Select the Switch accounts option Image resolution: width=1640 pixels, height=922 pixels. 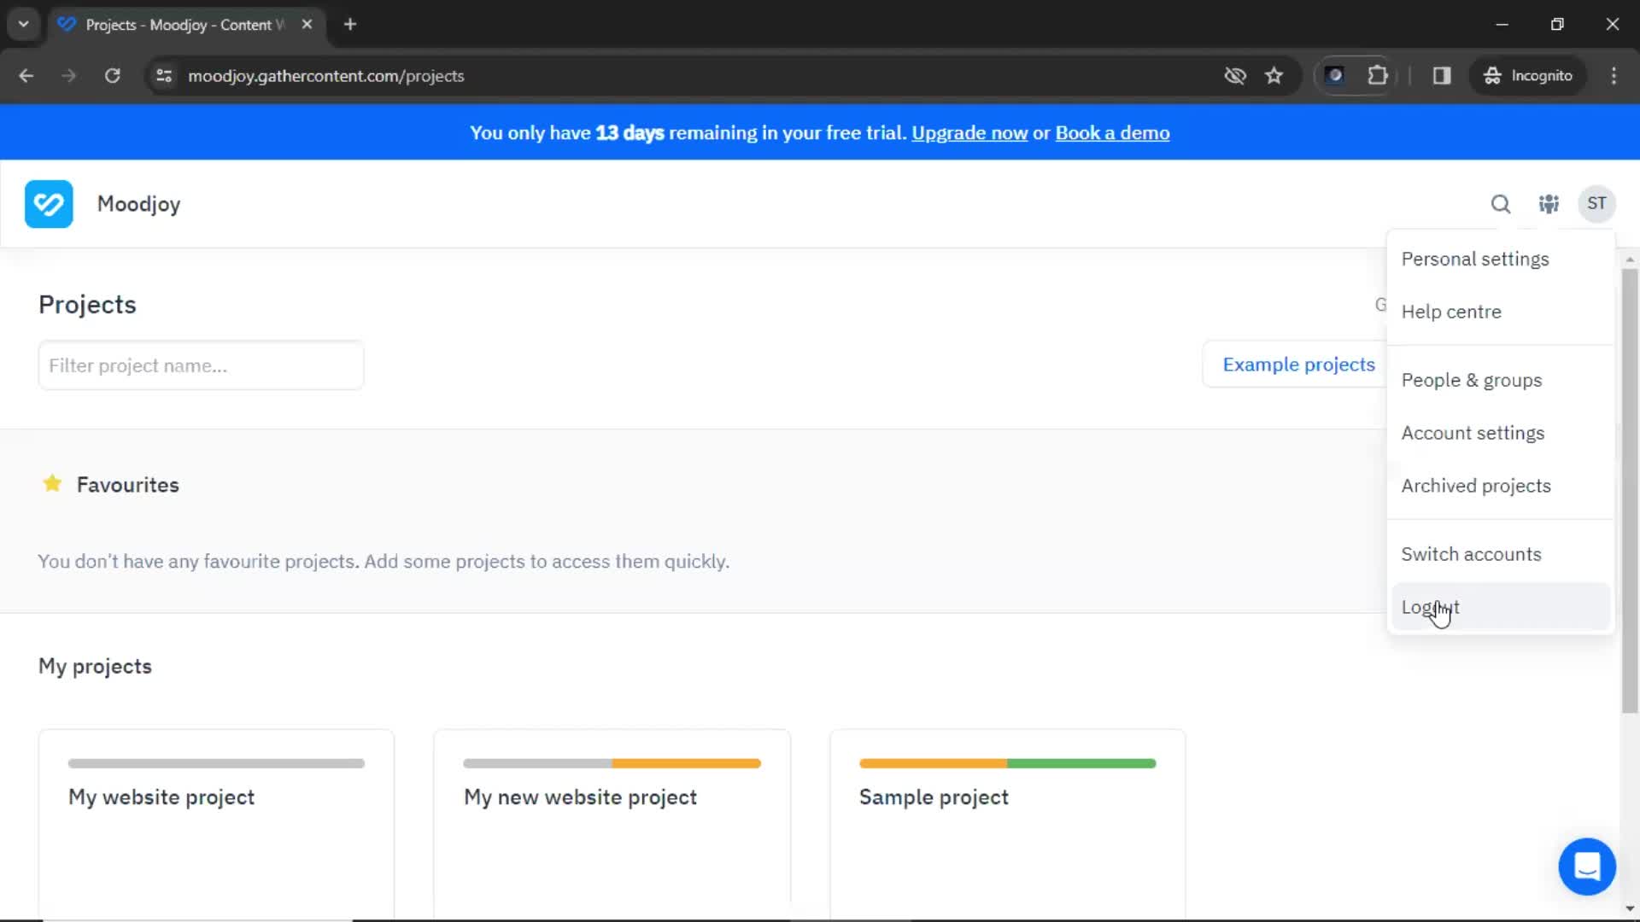[1471, 552]
